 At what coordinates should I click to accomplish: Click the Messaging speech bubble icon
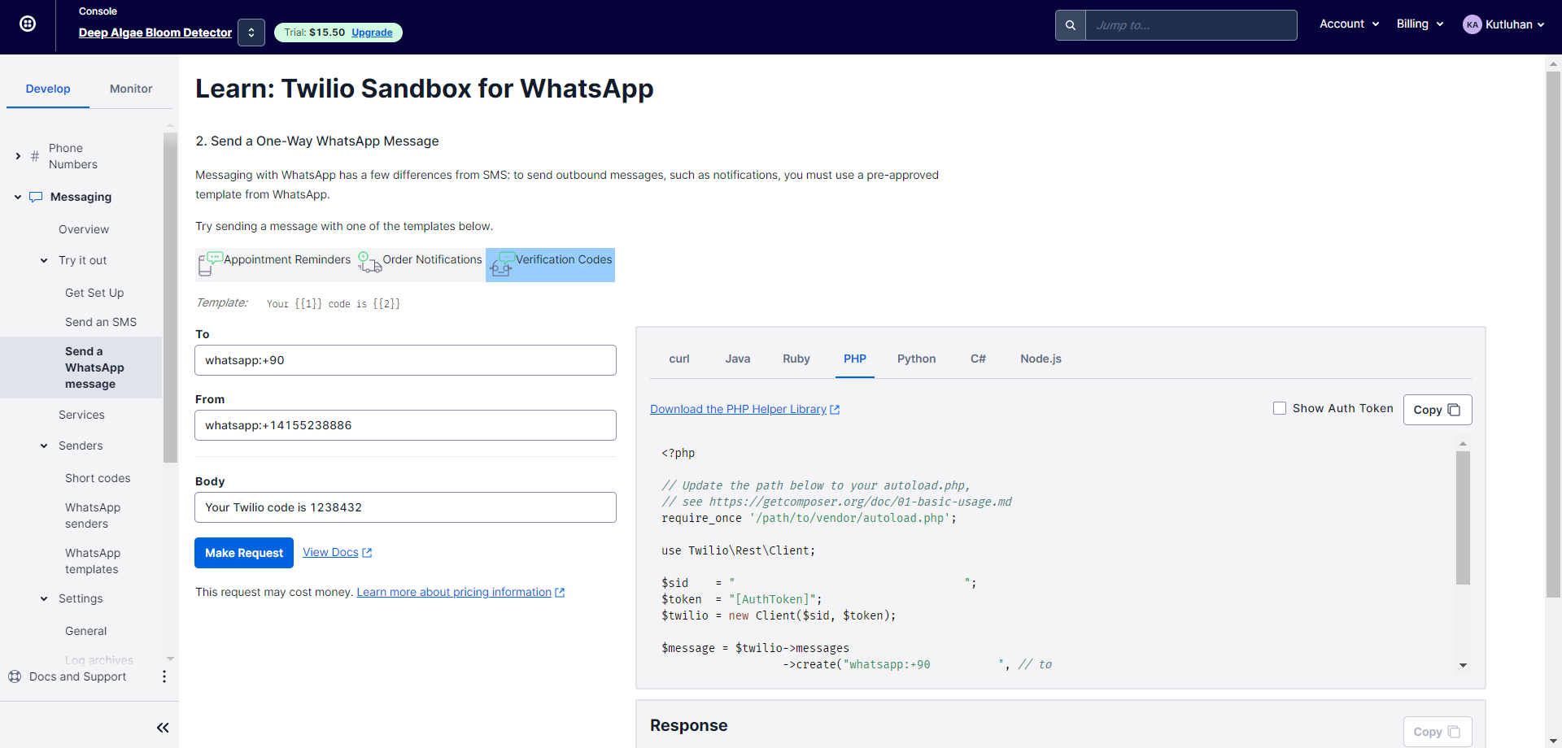36,196
